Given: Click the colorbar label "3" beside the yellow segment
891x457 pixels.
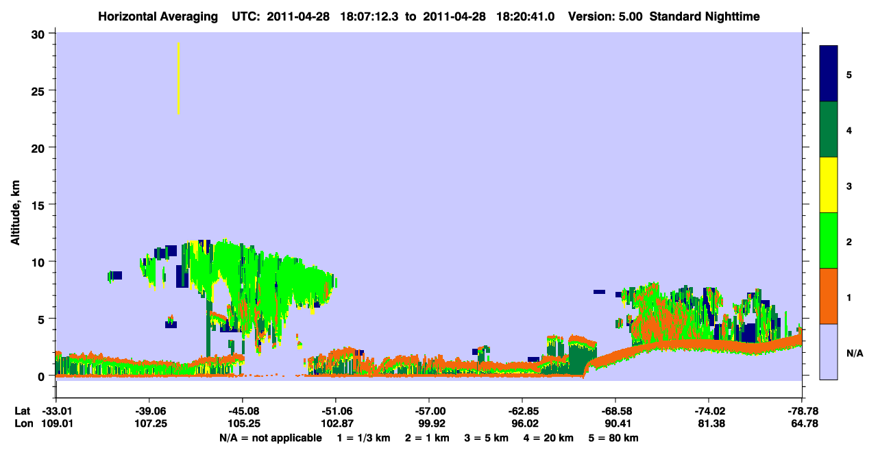Looking at the screenshot, I should pyautogui.click(x=849, y=186).
